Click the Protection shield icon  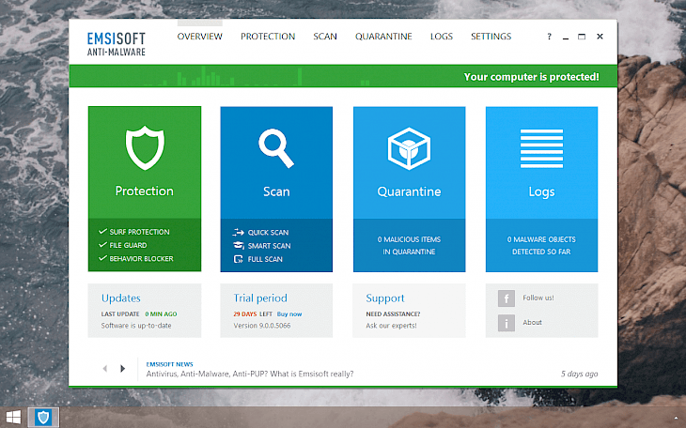point(145,147)
